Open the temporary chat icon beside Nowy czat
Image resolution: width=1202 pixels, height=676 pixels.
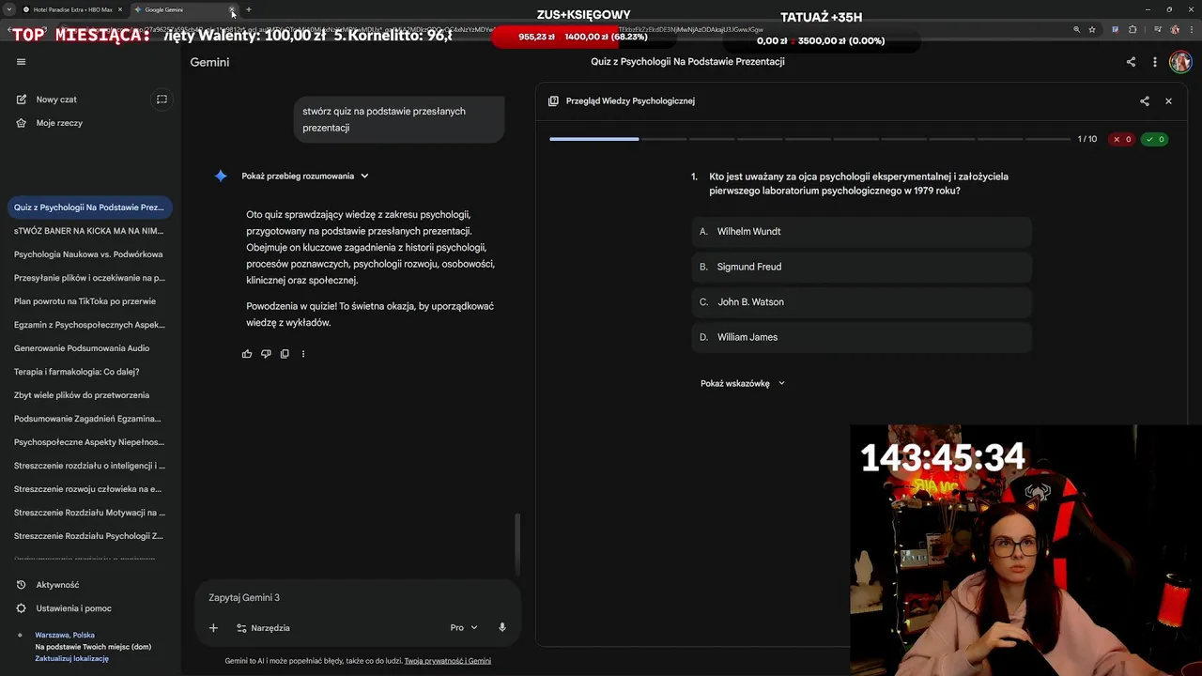162,100
